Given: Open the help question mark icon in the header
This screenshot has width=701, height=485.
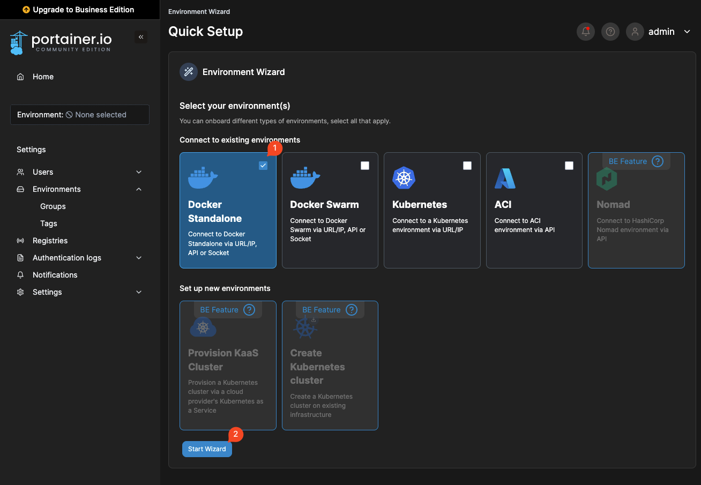Looking at the screenshot, I should pos(610,32).
